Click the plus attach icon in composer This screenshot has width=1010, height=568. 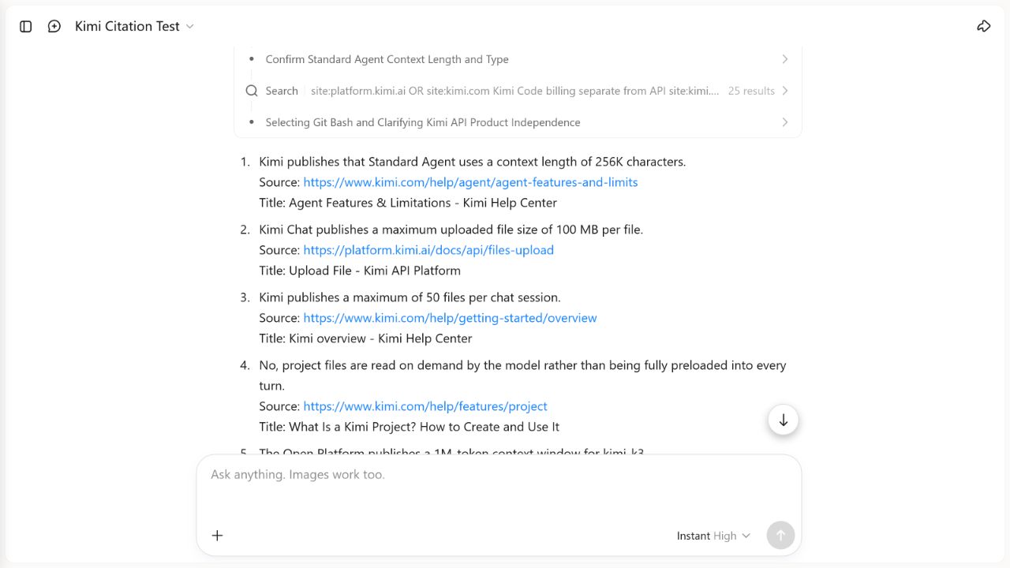click(x=218, y=536)
